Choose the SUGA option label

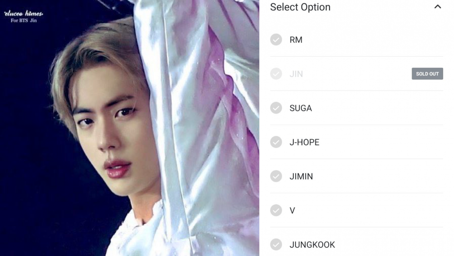[301, 108]
